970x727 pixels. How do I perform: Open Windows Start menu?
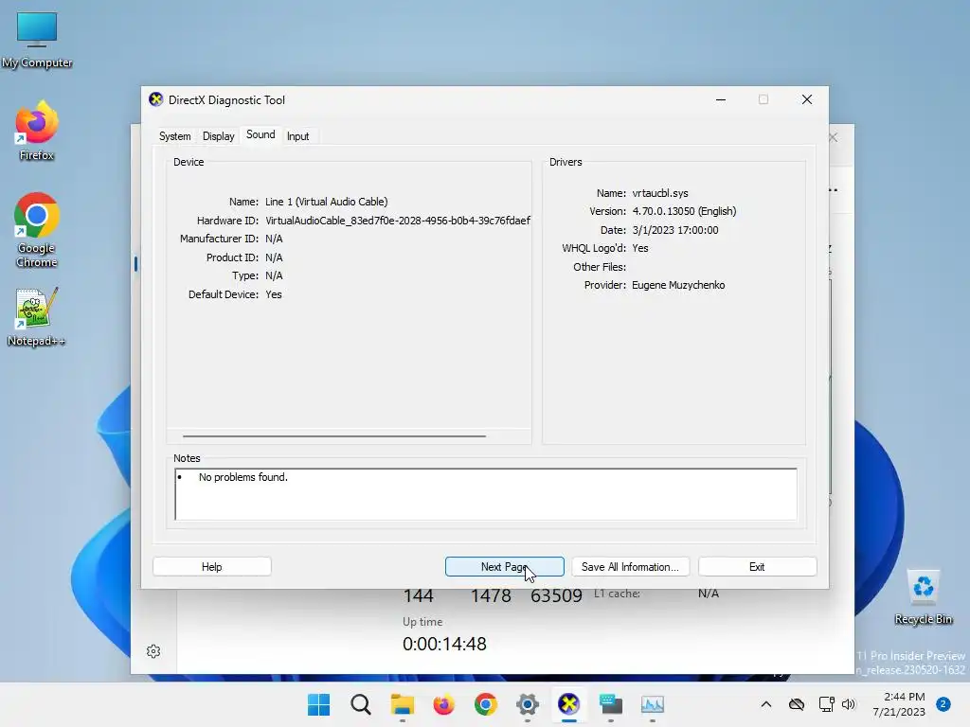tap(318, 704)
